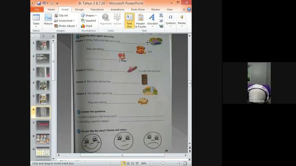The image size is (296, 166).
Task: Open the Shapes gallery dropdown
Action: click(x=89, y=15)
